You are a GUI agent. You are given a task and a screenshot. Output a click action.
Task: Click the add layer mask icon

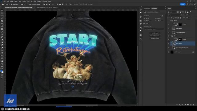[x=183, y=105]
